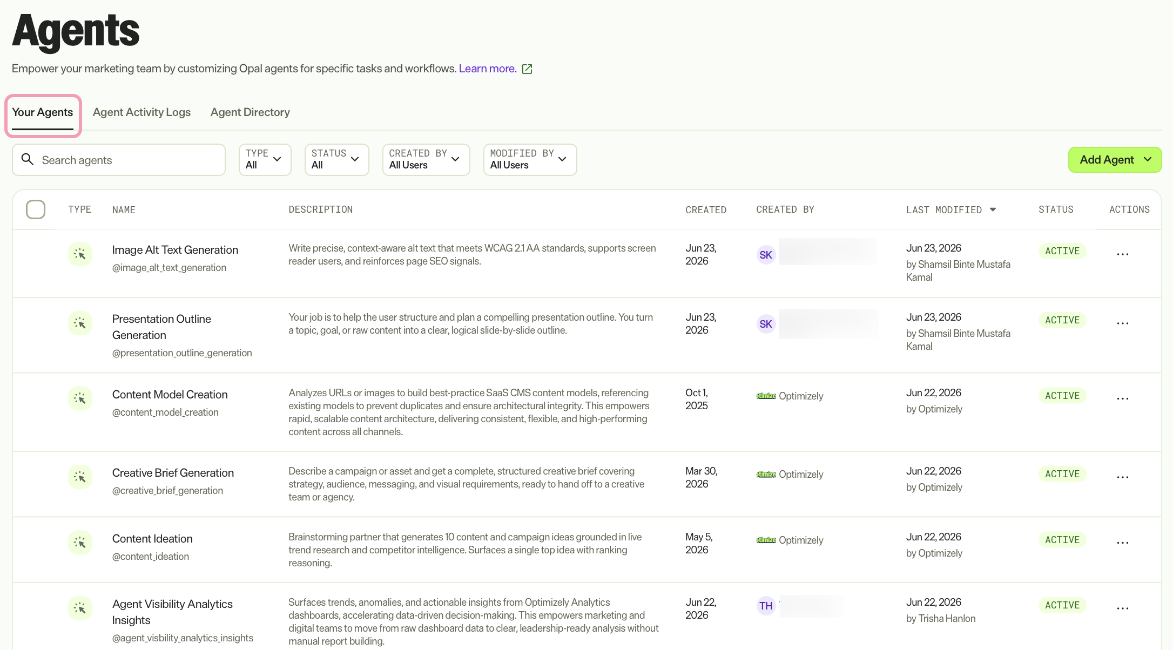Open actions menu for Creative Brief Generation

click(x=1123, y=477)
